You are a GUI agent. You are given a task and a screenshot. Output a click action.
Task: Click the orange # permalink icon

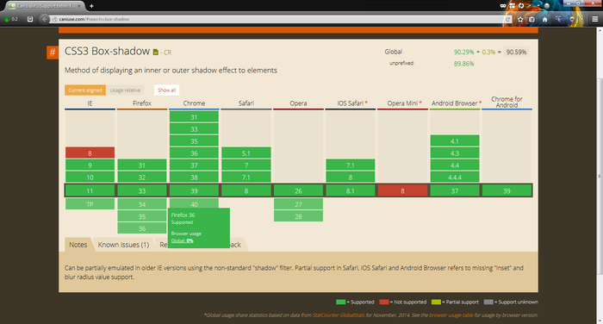coord(53,53)
